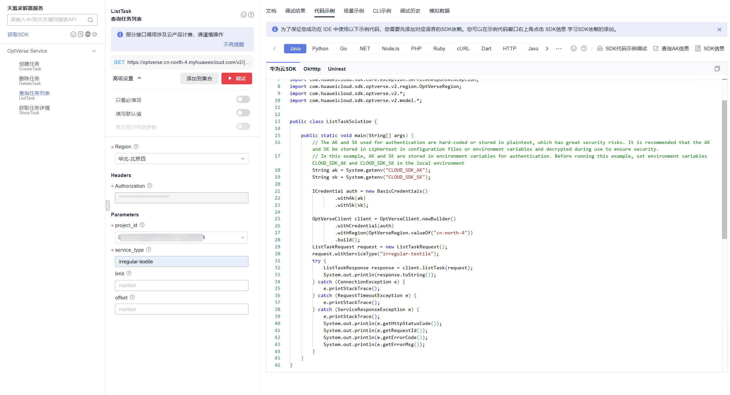Click the 不再提醒 link
Screen dimensions: 730x395
click(233, 44)
